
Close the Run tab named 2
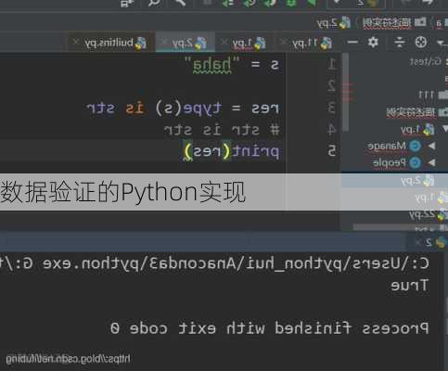418,242
